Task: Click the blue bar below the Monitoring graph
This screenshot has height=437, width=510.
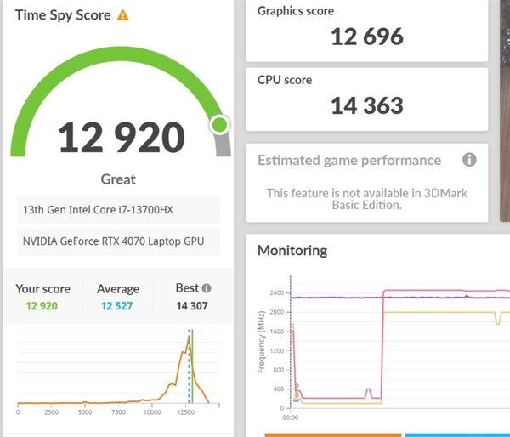Action: point(457,435)
